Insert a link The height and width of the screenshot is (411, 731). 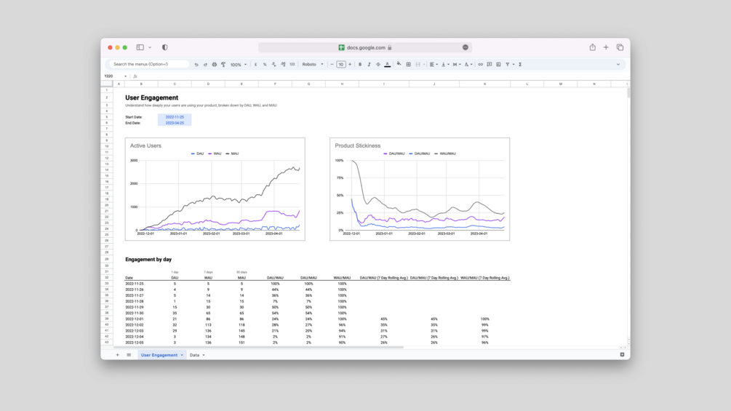(480, 64)
